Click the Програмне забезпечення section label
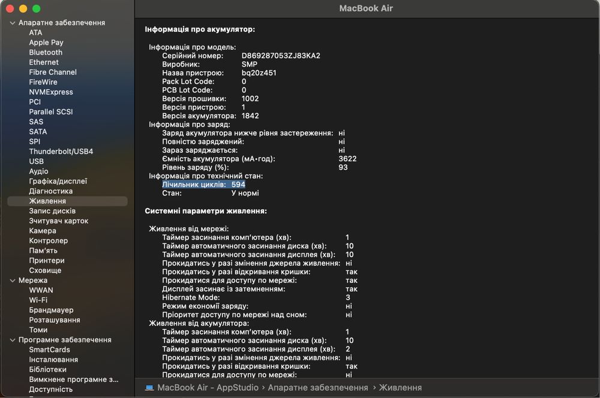Viewport: 600px width, 398px height. click(x=65, y=340)
